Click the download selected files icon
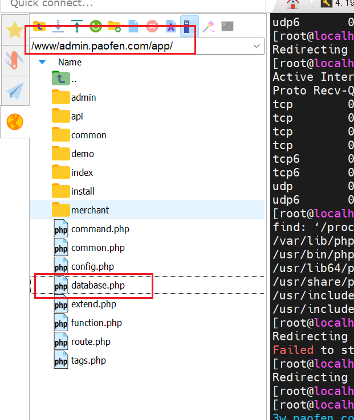The width and height of the screenshot is (354, 420). (58, 26)
